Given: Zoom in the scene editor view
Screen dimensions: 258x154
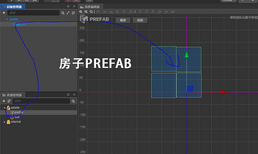Looking at the screenshot, I should [81, 12].
